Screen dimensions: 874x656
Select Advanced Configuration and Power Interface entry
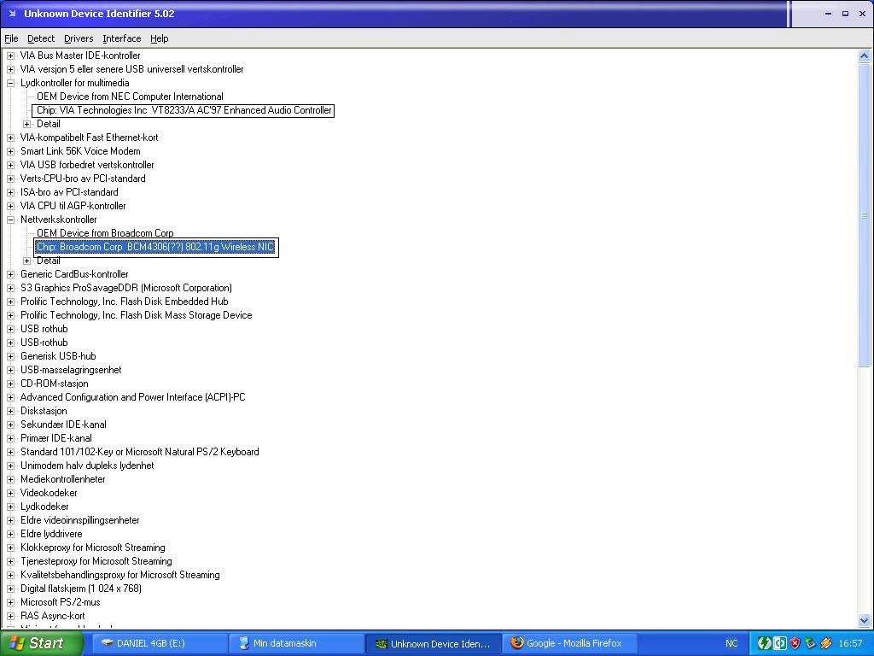point(132,397)
